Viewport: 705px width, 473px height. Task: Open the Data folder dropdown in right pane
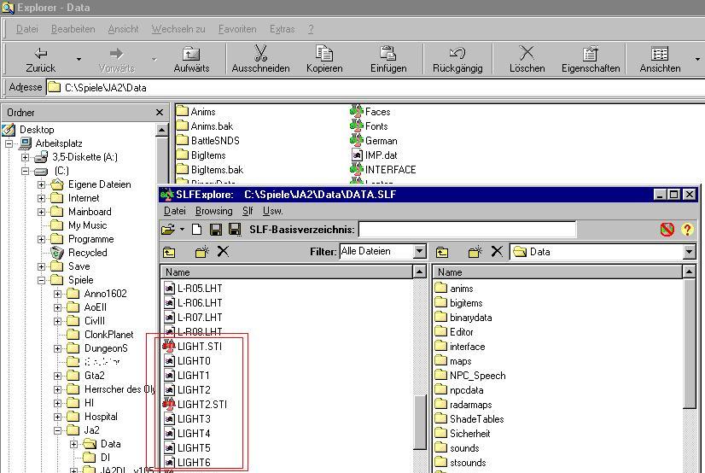(690, 252)
